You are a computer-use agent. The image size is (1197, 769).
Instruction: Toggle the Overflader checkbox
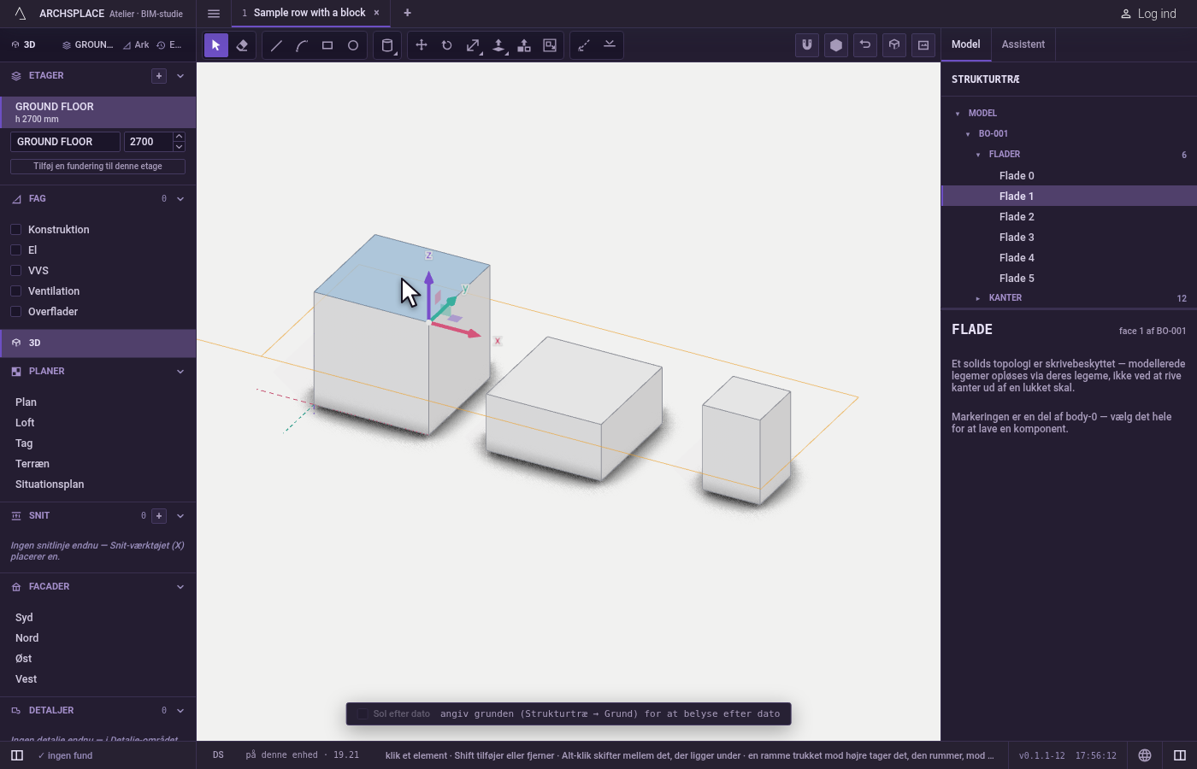[x=15, y=312]
